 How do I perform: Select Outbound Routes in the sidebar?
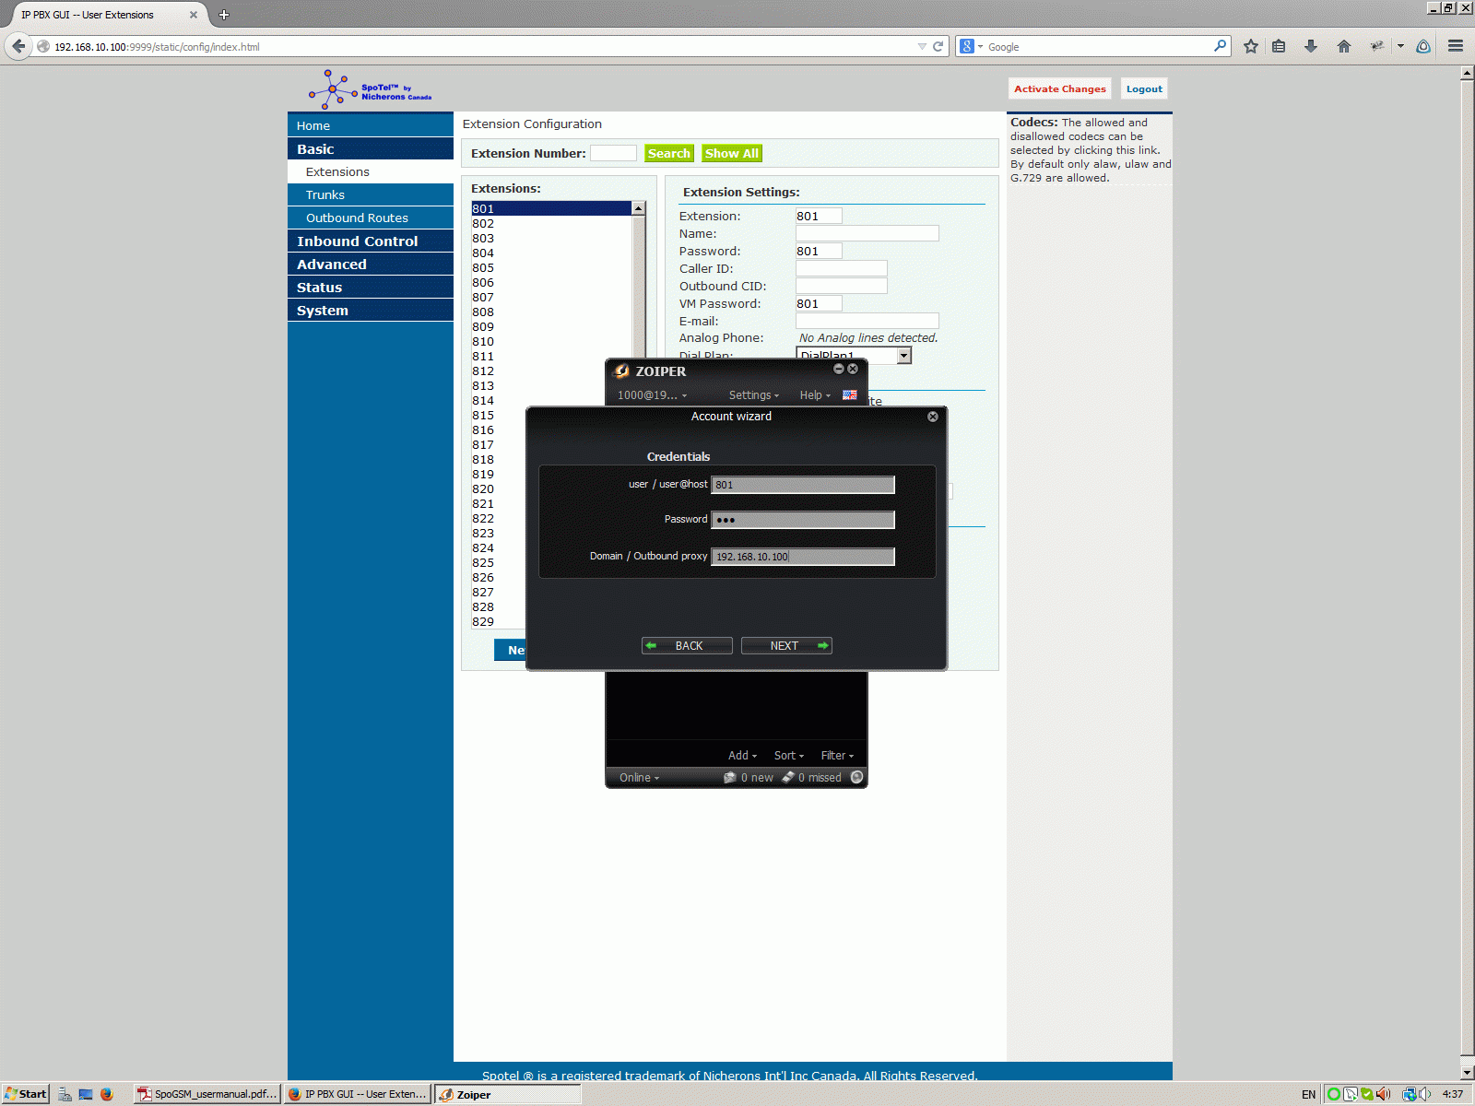(x=371, y=218)
